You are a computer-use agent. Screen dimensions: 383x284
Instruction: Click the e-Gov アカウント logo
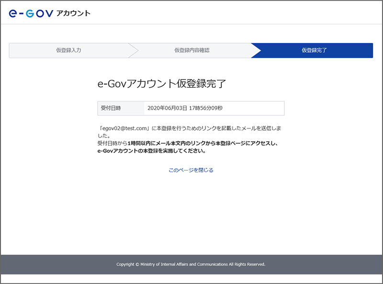50,13
